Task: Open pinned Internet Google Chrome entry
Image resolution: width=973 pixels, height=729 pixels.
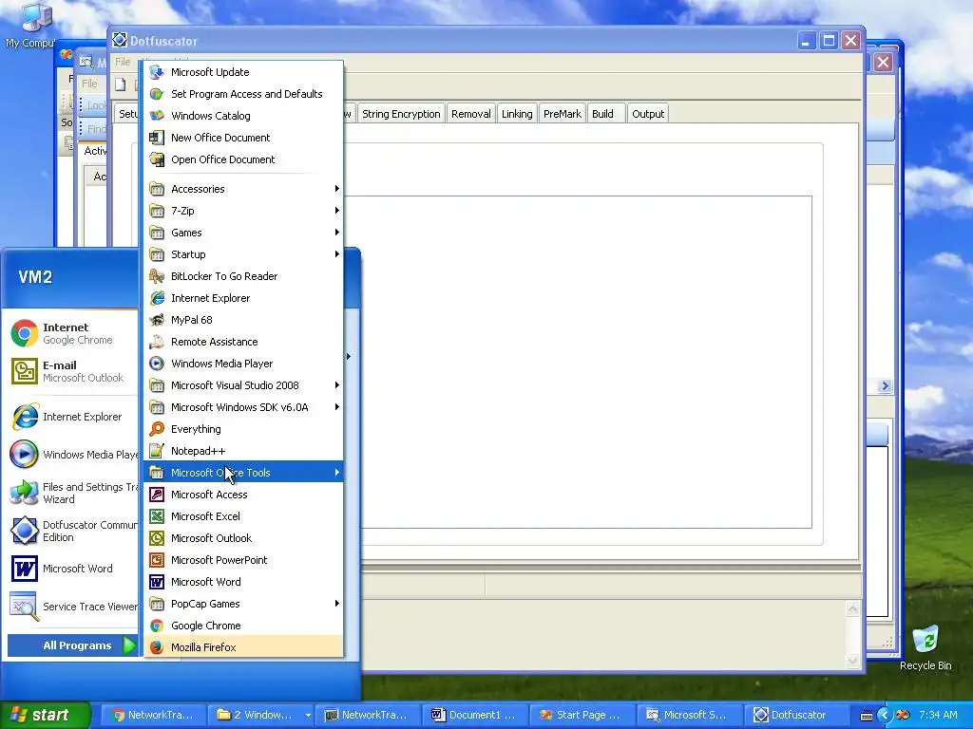Action: [72, 333]
